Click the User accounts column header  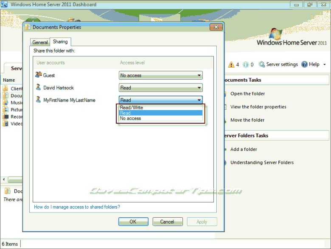click(x=50, y=63)
